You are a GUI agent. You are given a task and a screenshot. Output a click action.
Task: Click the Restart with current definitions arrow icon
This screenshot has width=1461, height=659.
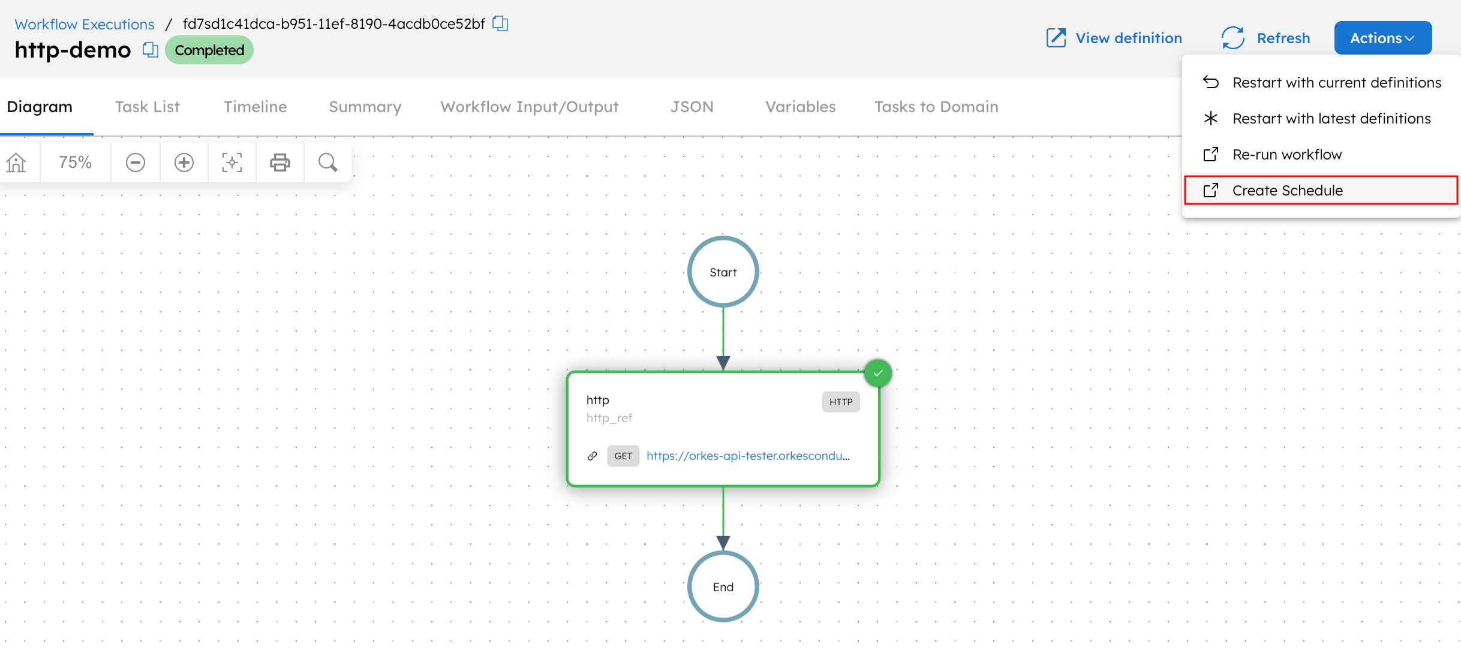[x=1211, y=82]
